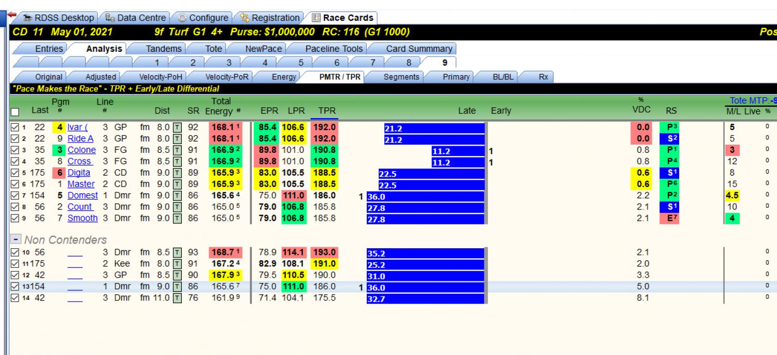
Task: Click the T turf icon in Count row
Action: click(178, 207)
